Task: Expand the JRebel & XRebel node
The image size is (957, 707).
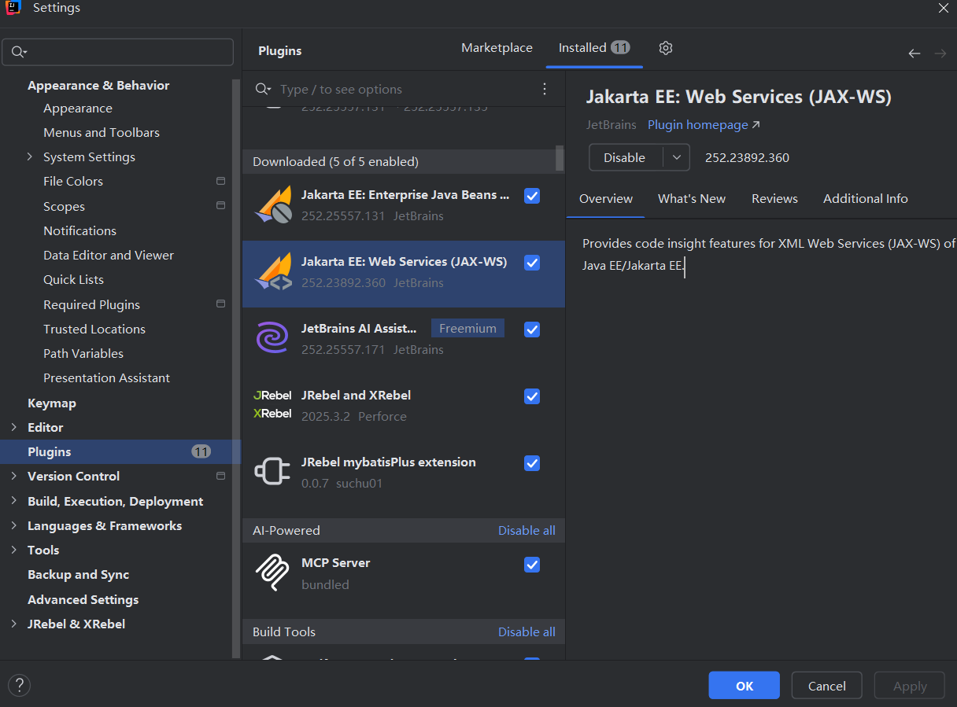Action: coord(13,624)
